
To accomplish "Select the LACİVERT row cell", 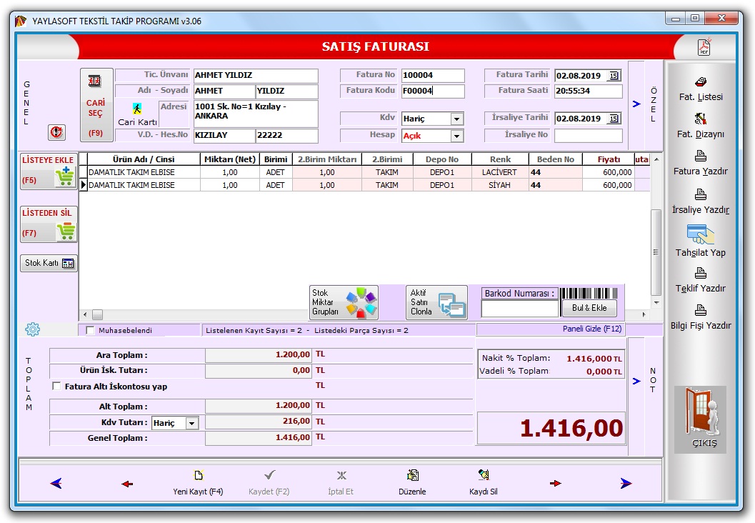I will 500,172.
